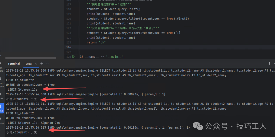275x137 pixels.
Task: Click the print statement on line 119
Action: 111,14
